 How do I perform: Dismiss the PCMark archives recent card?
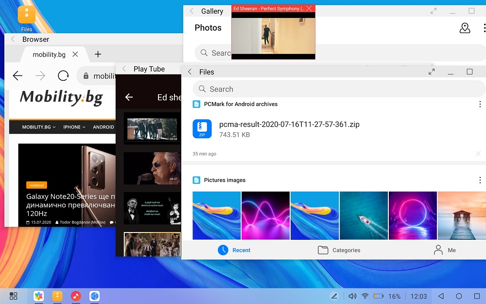(x=478, y=154)
